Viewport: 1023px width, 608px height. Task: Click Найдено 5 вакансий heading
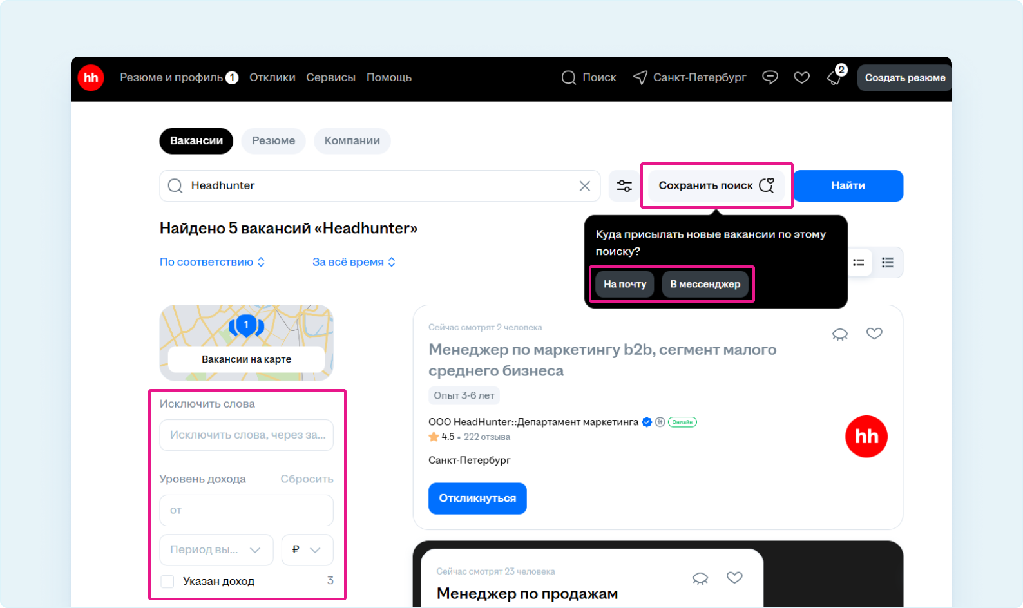[x=289, y=229]
